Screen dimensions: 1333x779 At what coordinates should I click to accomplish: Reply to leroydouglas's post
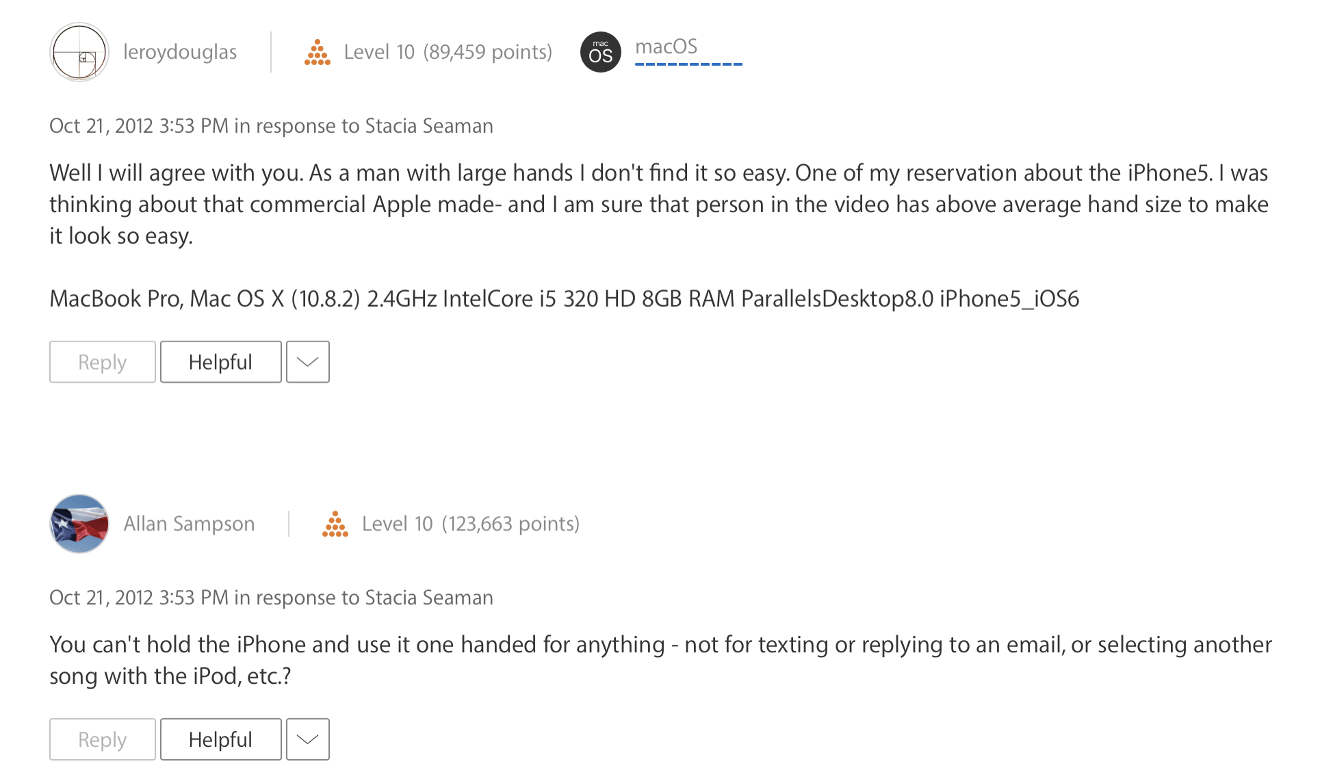coord(103,361)
